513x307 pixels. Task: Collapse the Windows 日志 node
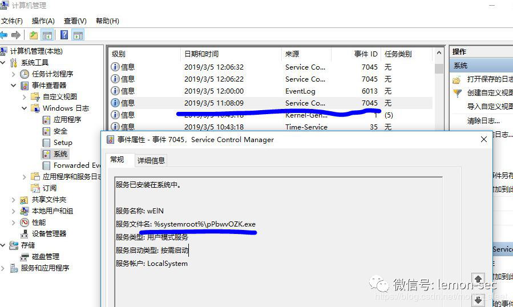[x=24, y=108]
